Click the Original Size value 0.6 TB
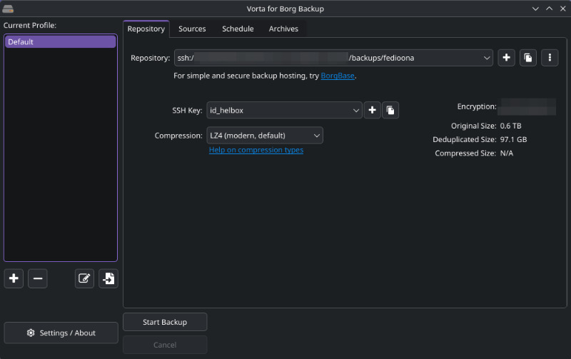This screenshot has width=571, height=359. pyautogui.click(x=510, y=126)
